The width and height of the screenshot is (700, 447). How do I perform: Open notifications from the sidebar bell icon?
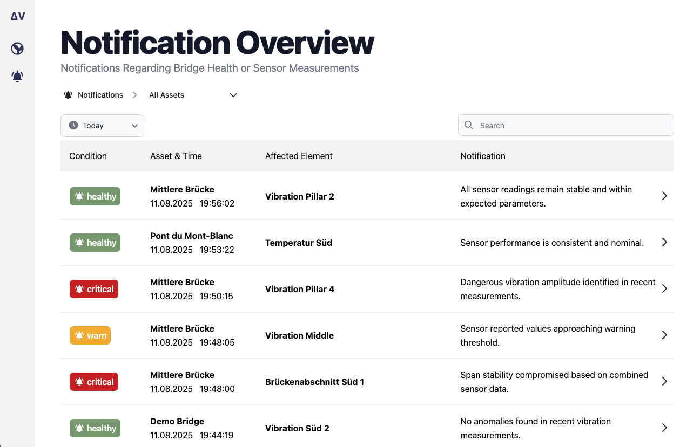coord(17,76)
